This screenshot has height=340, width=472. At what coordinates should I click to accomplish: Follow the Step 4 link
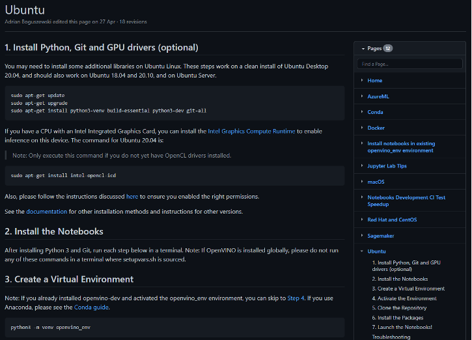pyautogui.click(x=296, y=298)
